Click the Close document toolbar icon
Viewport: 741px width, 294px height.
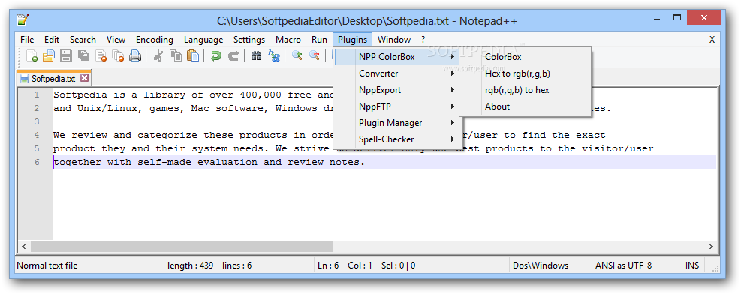coord(101,55)
